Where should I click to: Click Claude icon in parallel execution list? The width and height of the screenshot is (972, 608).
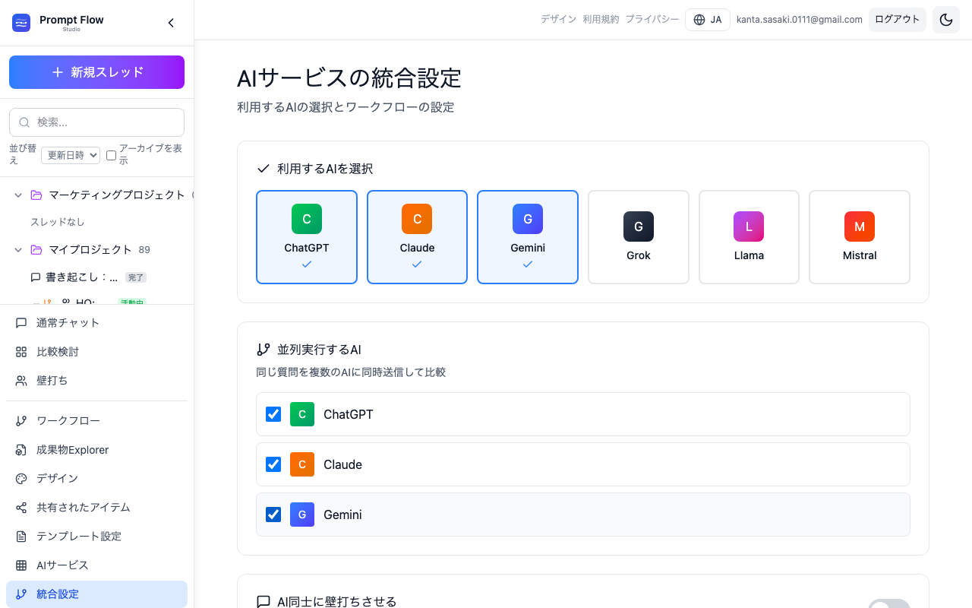coord(302,464)
